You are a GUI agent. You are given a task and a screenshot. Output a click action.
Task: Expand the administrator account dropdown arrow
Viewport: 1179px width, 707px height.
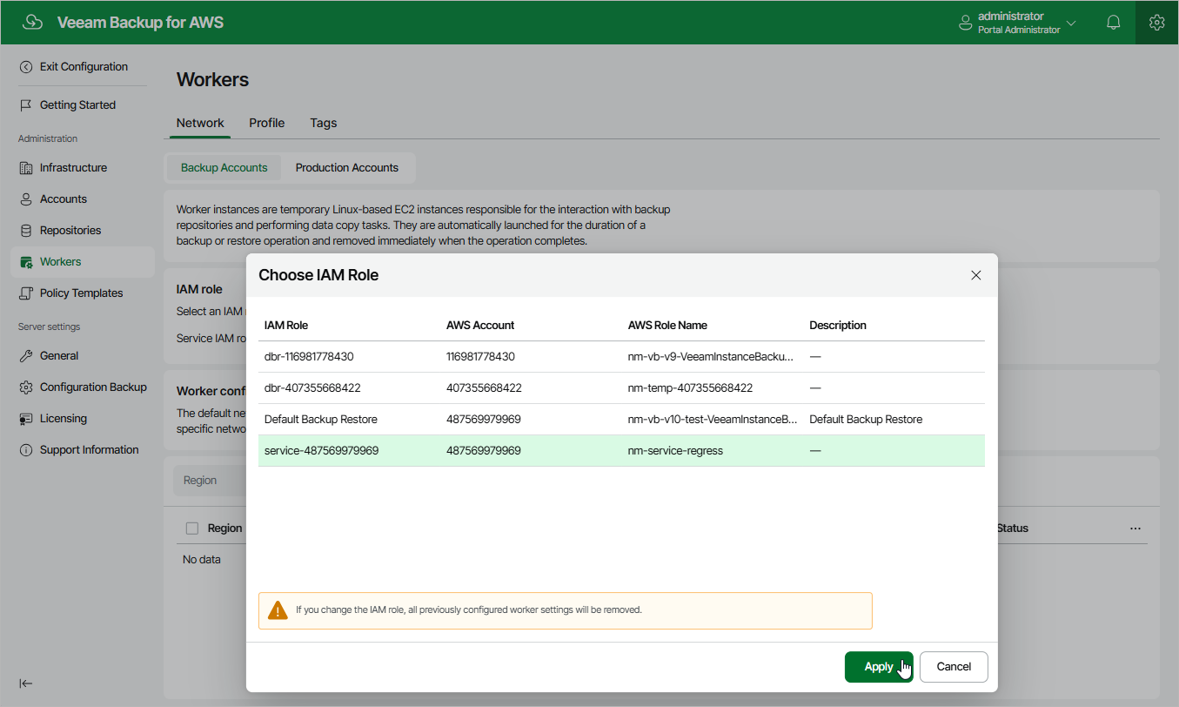click(x=1071, y=24)
